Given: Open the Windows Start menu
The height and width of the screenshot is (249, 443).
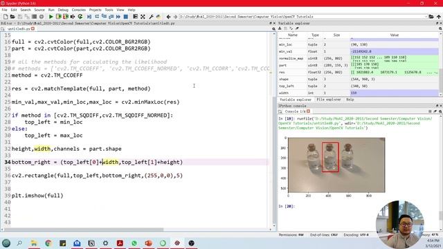Looking at the screenshot, I should pyautogui.click(x=6, y=243).
